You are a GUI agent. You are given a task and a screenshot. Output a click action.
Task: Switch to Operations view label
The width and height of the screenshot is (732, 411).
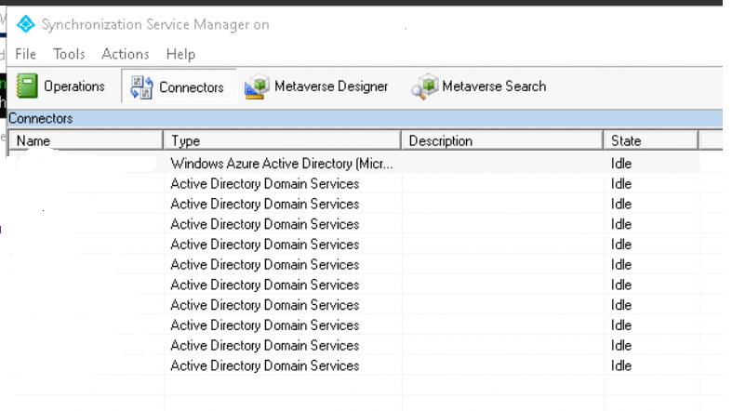click(x=74, y=86)
